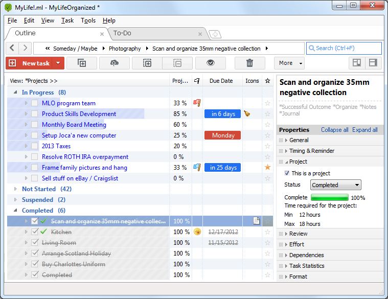The image size is (388, 299).
Task: Go forward with the right navigation arrow
Action: click(25, 48)
